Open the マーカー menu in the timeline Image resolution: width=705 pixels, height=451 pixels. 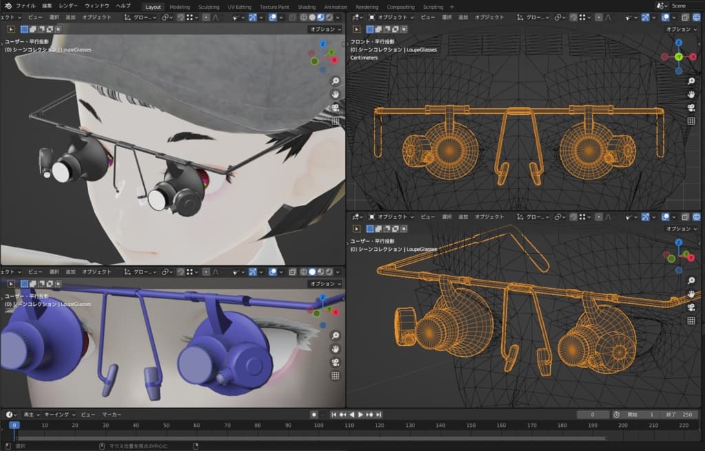pyautogui.click(x=112, y=415)
